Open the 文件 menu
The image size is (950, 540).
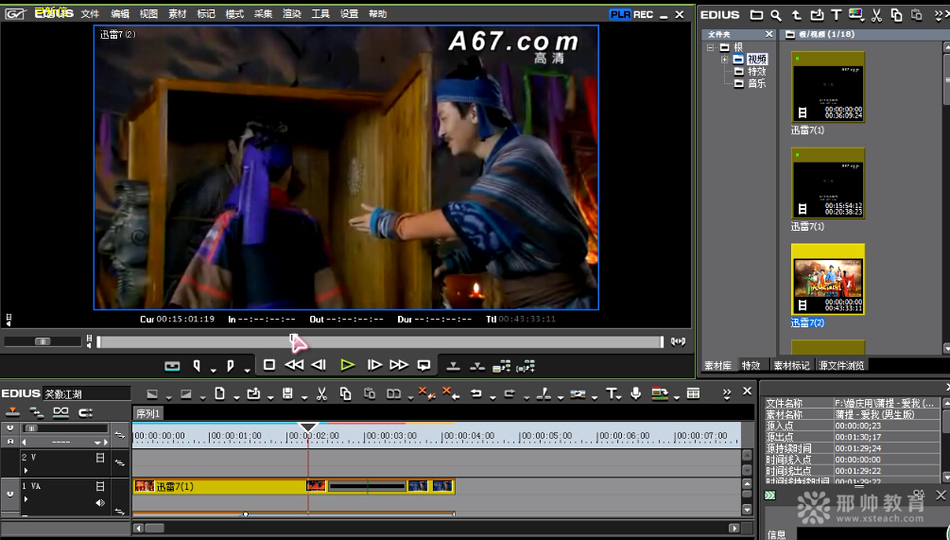pyautogui.click(x=90, y=14)
